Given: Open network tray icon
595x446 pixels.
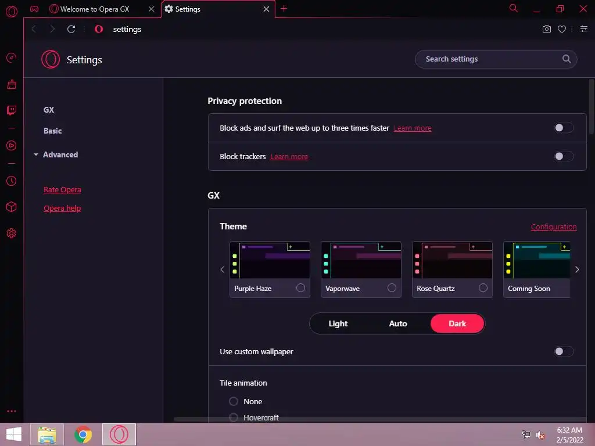Looking at the screenshot, I should tap(526, 435).
